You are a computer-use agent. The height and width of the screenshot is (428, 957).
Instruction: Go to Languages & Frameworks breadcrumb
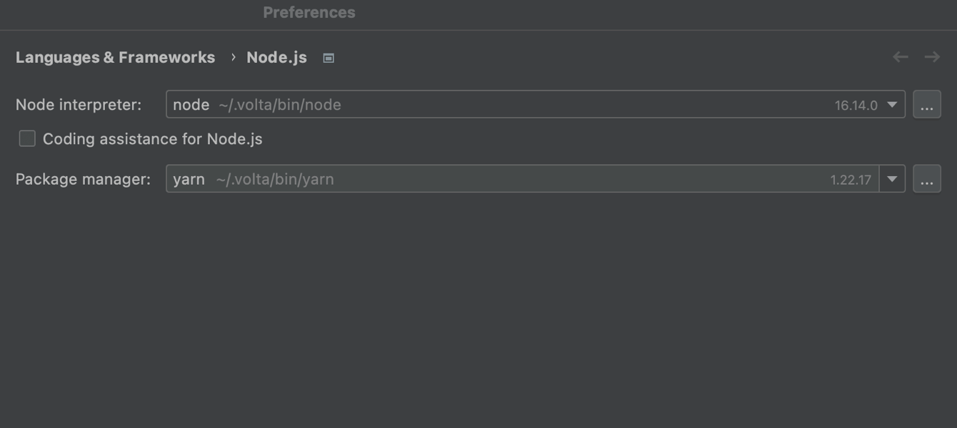click(x=115, y=58)
